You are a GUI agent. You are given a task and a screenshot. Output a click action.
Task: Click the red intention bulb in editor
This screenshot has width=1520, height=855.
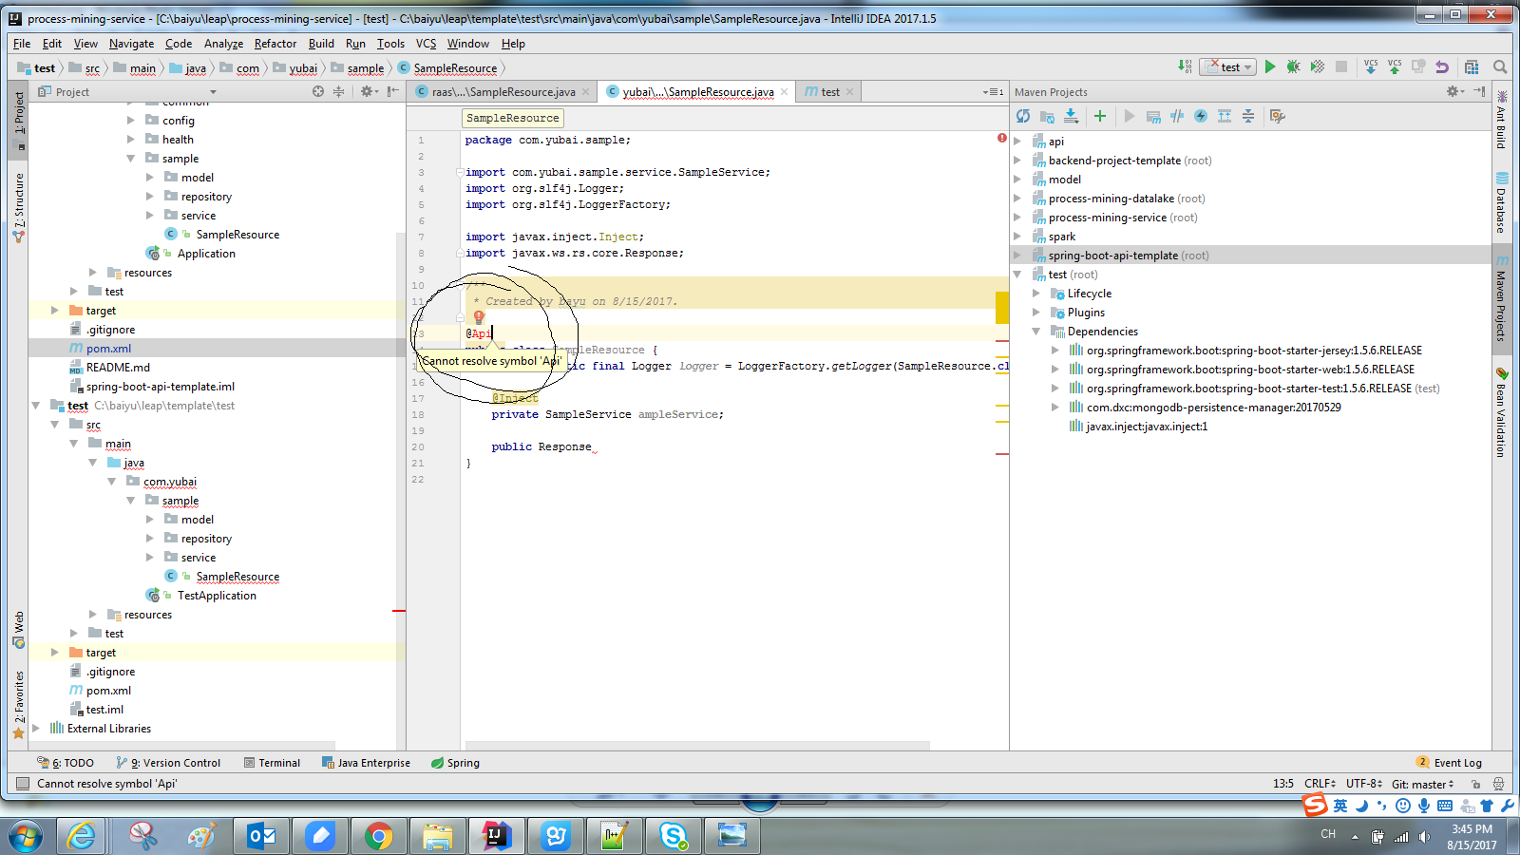click(x=479, y=317)
